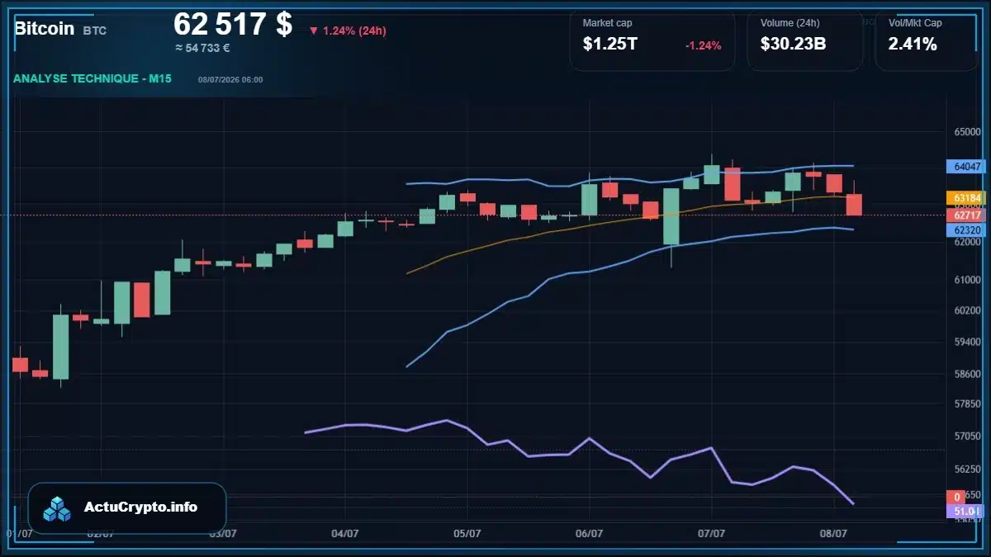991x557 pixels.
Task: Click the -1.24% market cap change
Action: point(703,45)
